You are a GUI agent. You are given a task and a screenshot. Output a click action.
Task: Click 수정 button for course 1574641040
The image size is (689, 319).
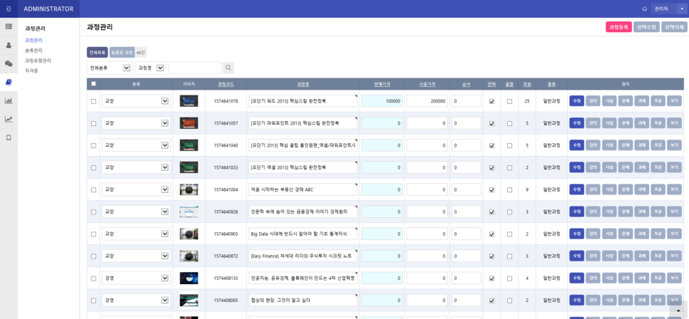[x=576, y=145]
